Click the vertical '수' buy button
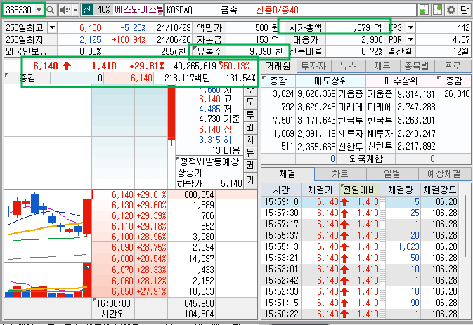 [x=250, y=89]
